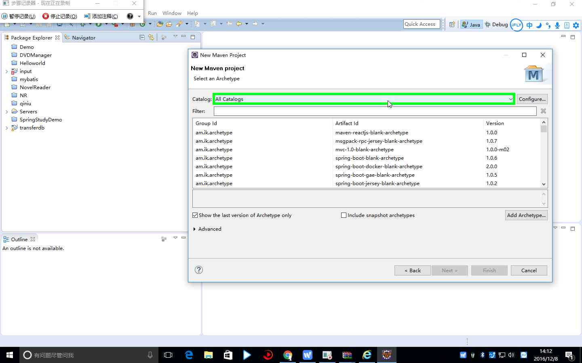This screenshot has height=363, width=582.
Task: Expand the input project node
Action: click(7, 71)
